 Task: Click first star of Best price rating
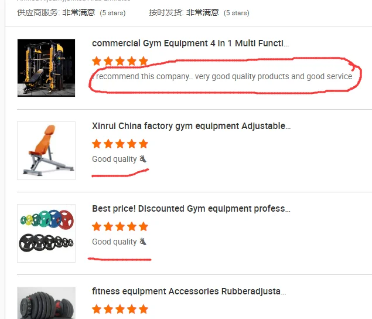tap(97, 226)
